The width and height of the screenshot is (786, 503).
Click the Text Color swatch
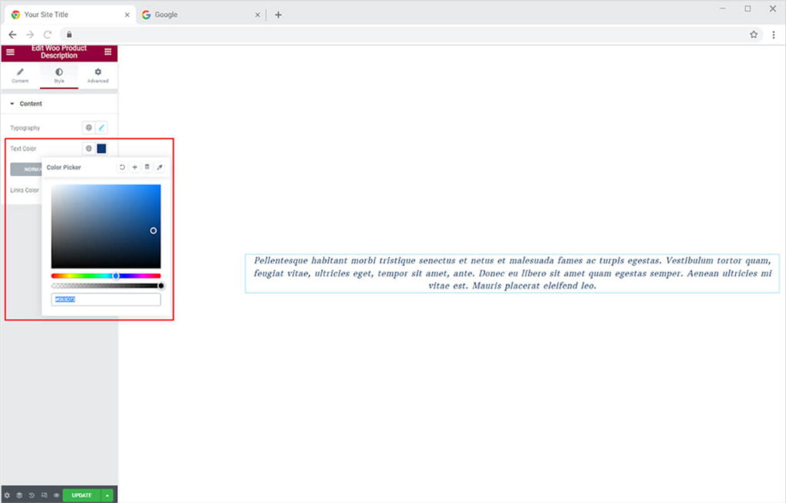101,148
